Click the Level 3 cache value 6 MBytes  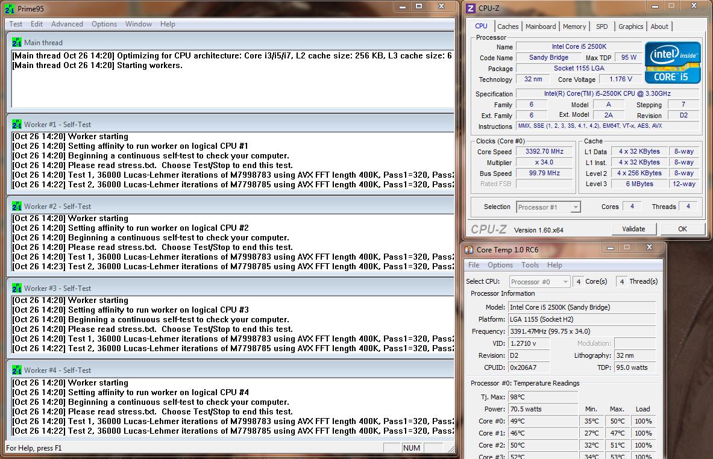click(639, 184)
